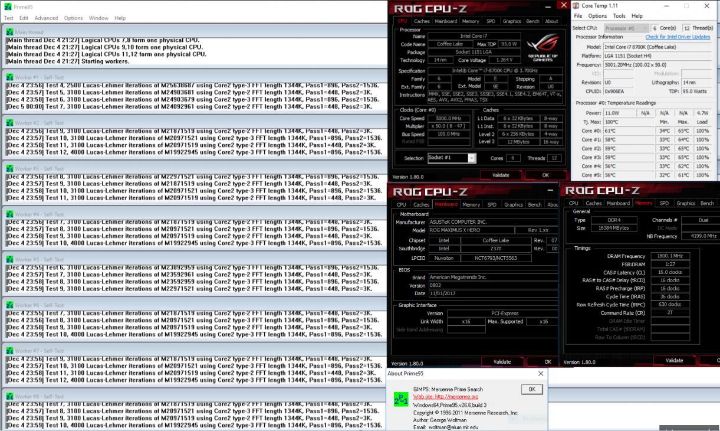Click OK in CPU-Z Processor window
Viewport: 720px width, 431px height.
click(x=545, y=175)
